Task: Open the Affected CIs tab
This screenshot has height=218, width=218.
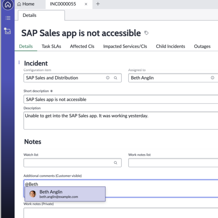Action: (82, 46)
